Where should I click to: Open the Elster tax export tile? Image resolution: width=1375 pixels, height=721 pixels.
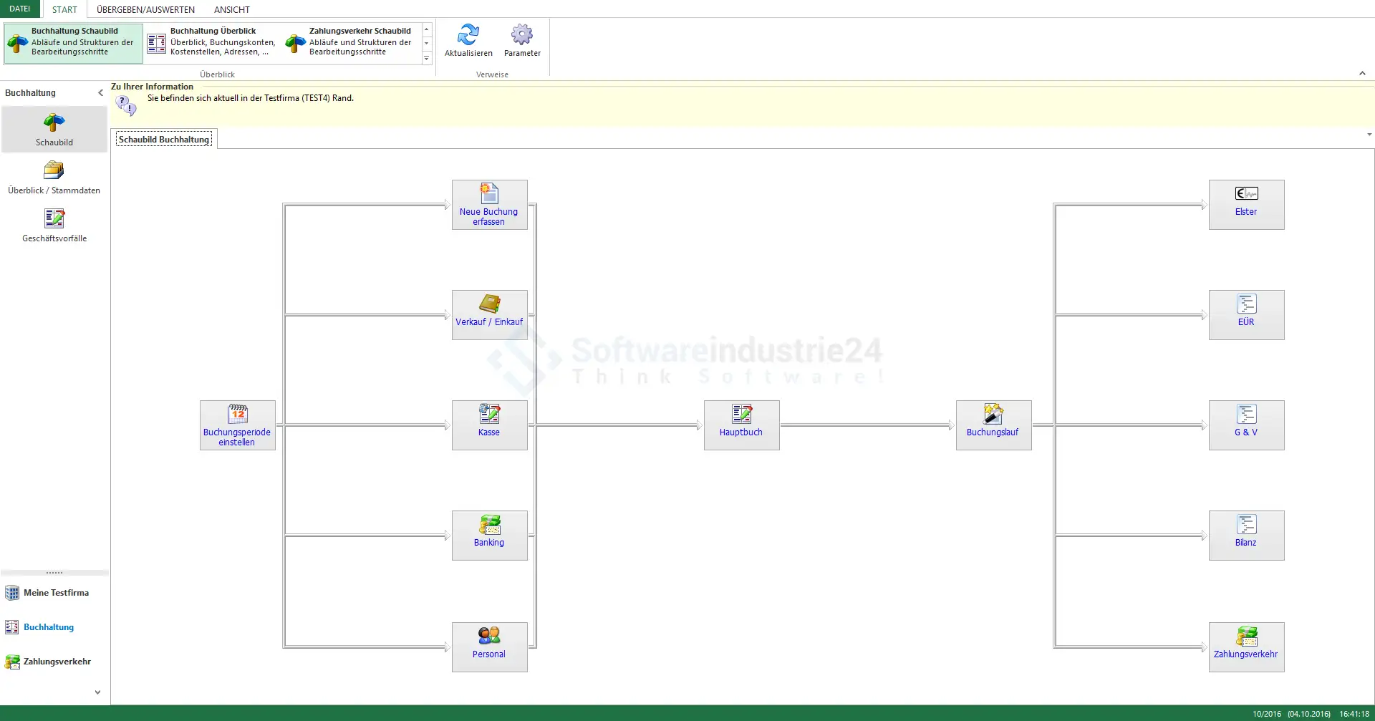coord(1246,205)
